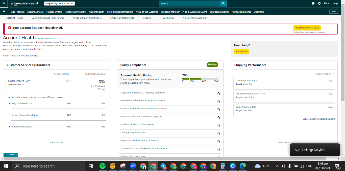
Task: Click the Help link in header
Action: coord(335,3)
